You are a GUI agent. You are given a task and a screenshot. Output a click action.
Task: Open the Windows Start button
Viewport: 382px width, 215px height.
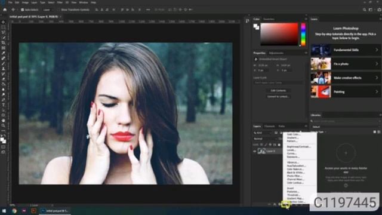click(x=4, y=211)
